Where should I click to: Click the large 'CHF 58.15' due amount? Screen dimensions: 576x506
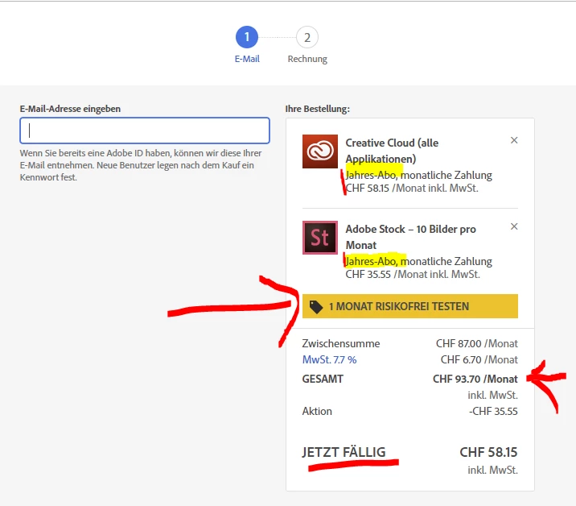pos(488,452)
